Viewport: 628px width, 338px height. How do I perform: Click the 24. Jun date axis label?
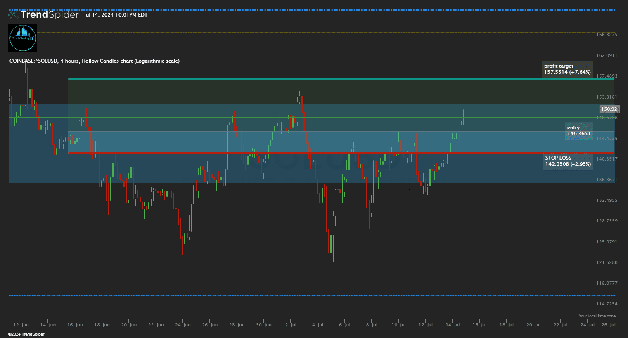182,325
